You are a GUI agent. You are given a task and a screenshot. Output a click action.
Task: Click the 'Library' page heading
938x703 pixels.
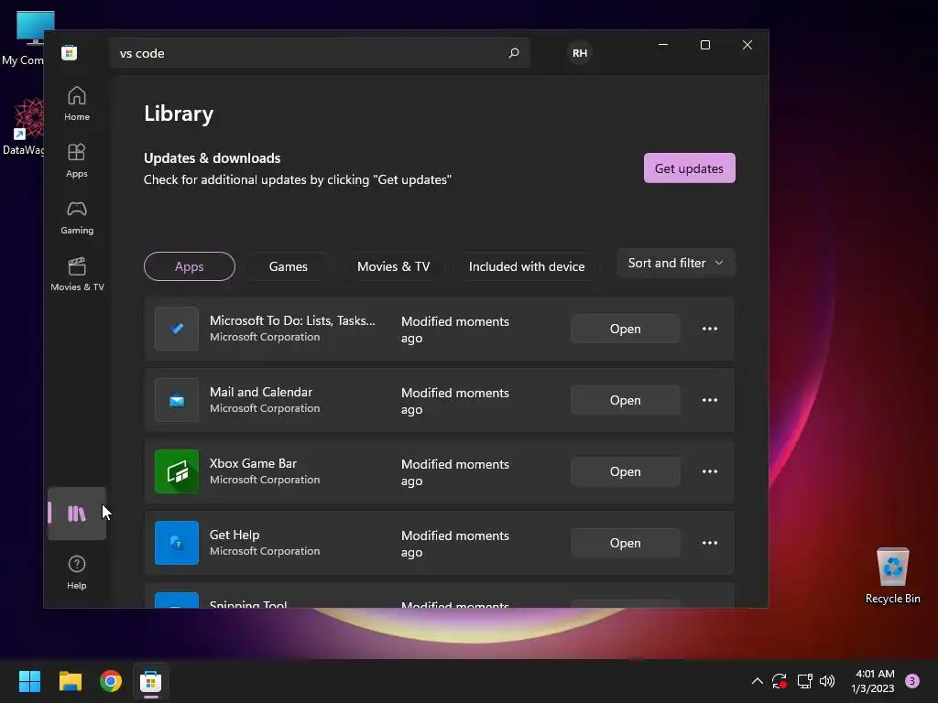(179, 114)
